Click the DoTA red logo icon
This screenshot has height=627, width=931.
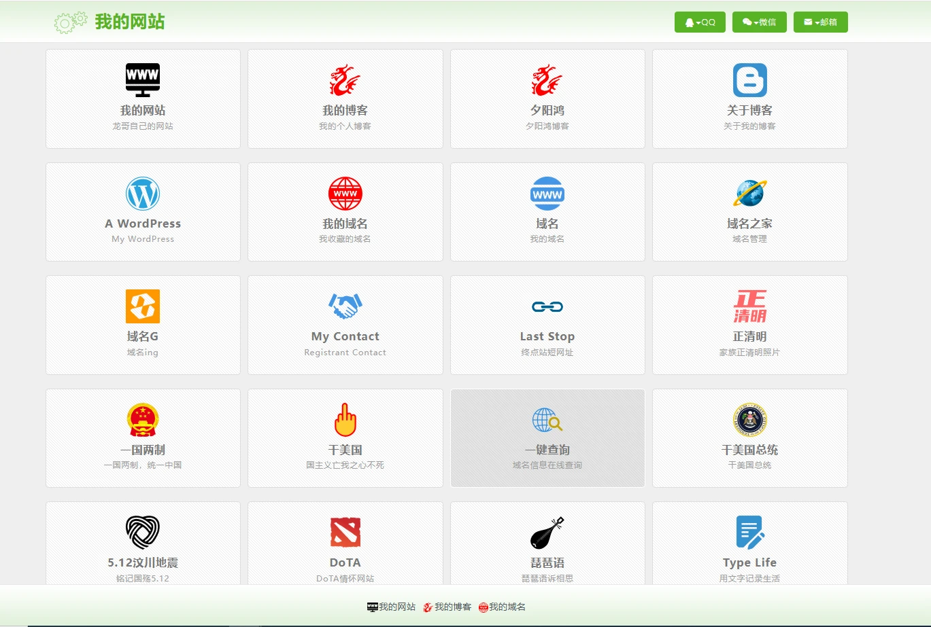(x=345, y=532)
